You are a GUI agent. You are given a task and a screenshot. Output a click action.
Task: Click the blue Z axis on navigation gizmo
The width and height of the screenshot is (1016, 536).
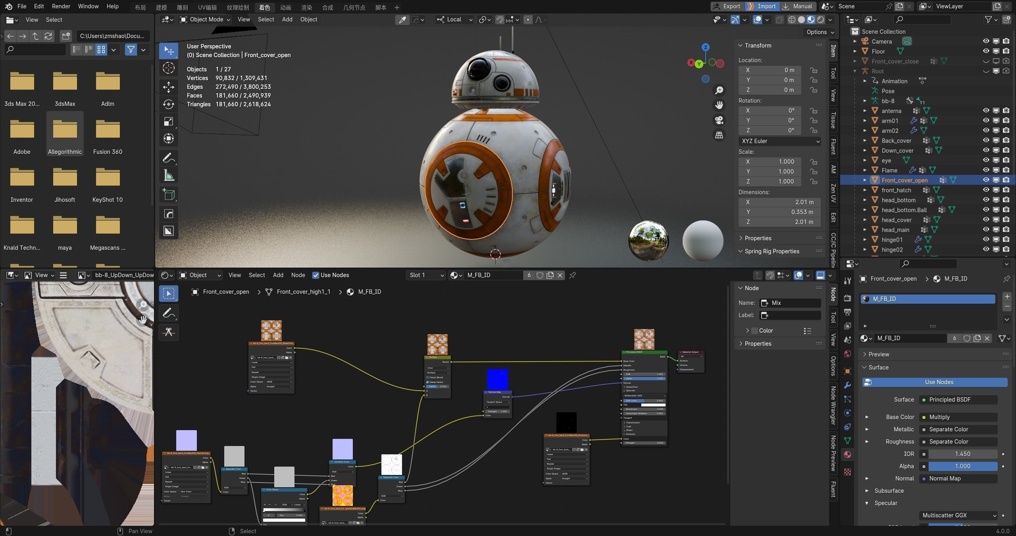tap(705, 47)
